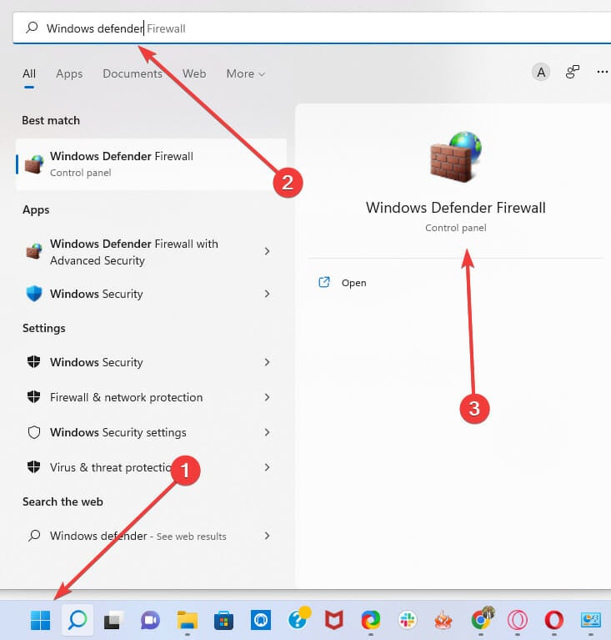Viewport: 611px width, 640px height.
Task: Open Opera GX pink-ring icon in taskbar
Action: coord(517,621)
